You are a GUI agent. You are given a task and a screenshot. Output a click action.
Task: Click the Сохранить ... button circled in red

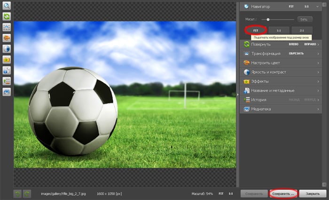coord(283,193)
